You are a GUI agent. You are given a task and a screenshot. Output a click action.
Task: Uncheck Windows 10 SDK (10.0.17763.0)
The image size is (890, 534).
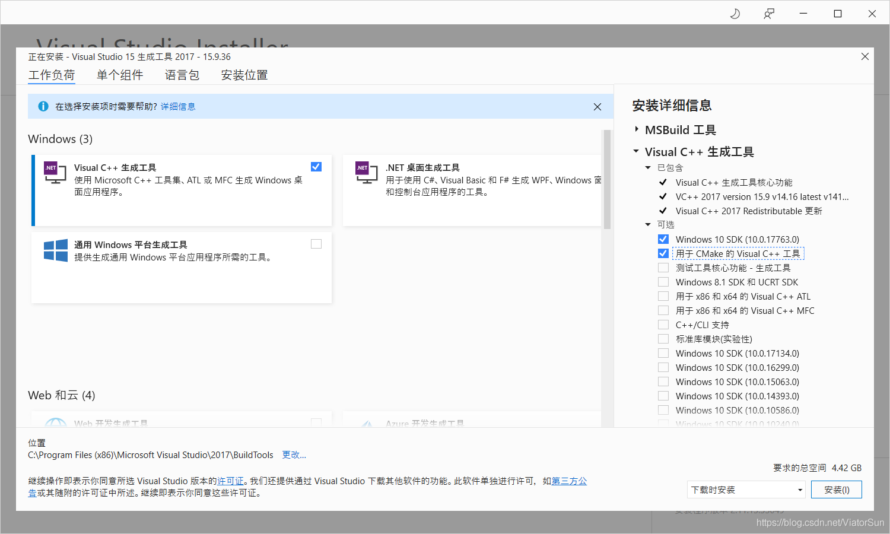[x=663, y=239]
